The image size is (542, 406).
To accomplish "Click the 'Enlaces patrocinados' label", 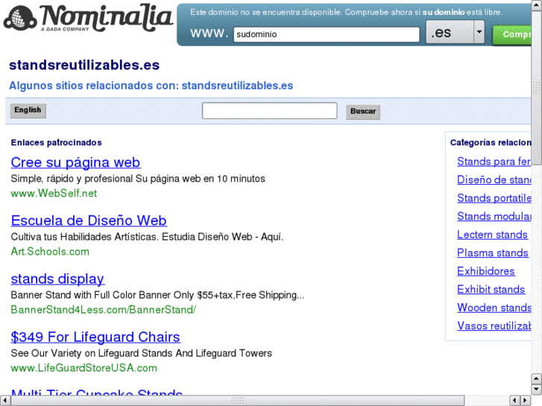I will (57, 143).
